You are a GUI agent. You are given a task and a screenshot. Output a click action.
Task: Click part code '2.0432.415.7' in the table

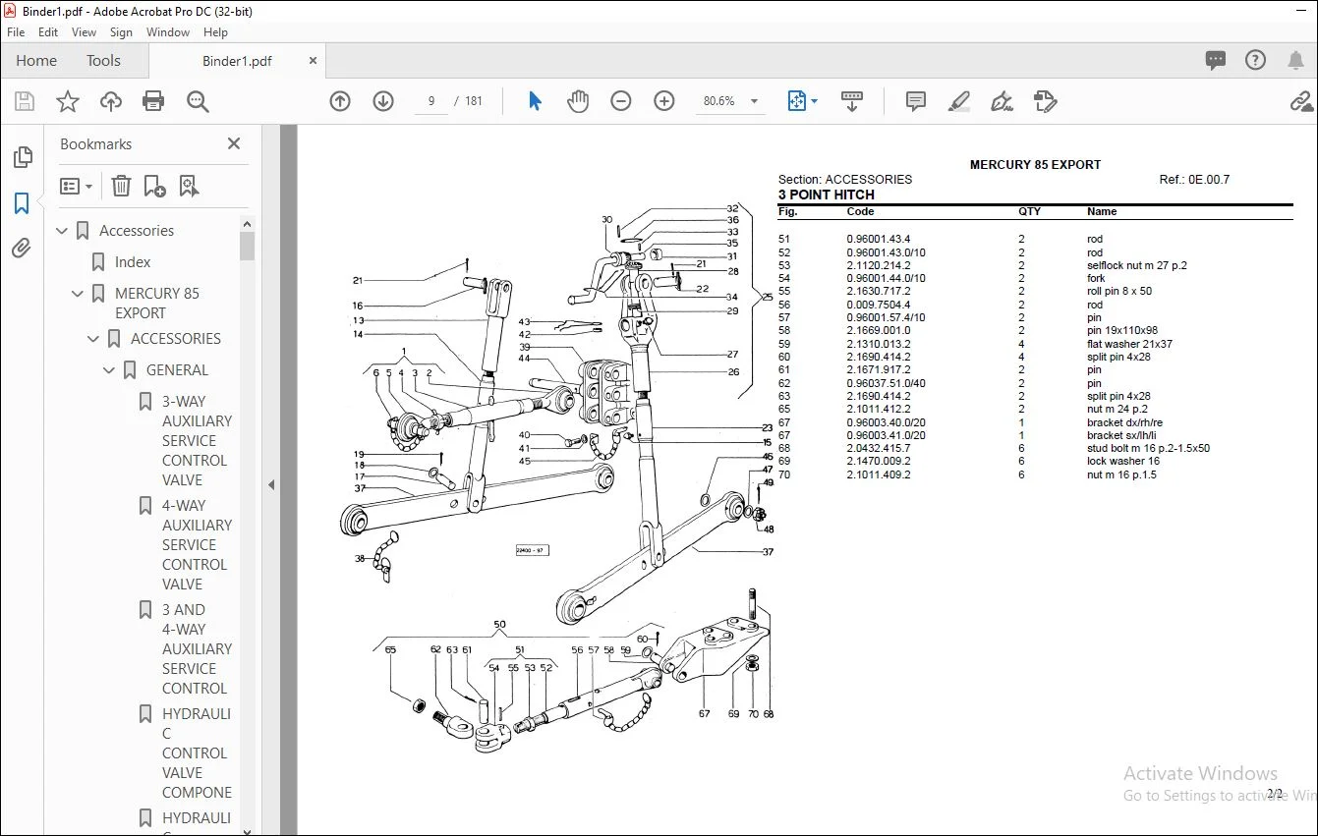[879, 448]
